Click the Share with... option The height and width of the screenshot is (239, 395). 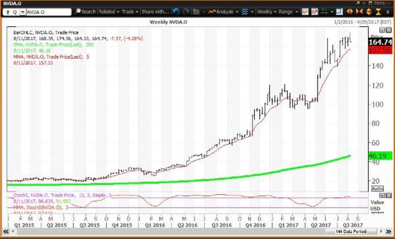(x=155, y=12)
